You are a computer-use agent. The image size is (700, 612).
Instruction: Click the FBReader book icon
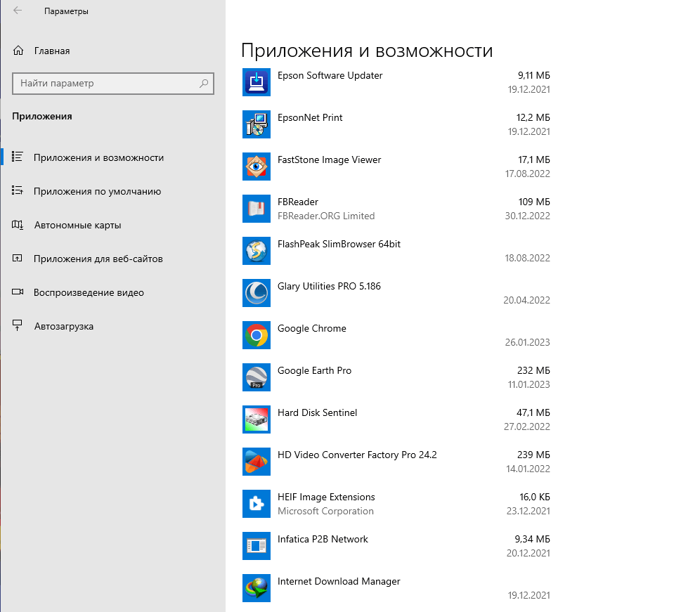[257, 209]
